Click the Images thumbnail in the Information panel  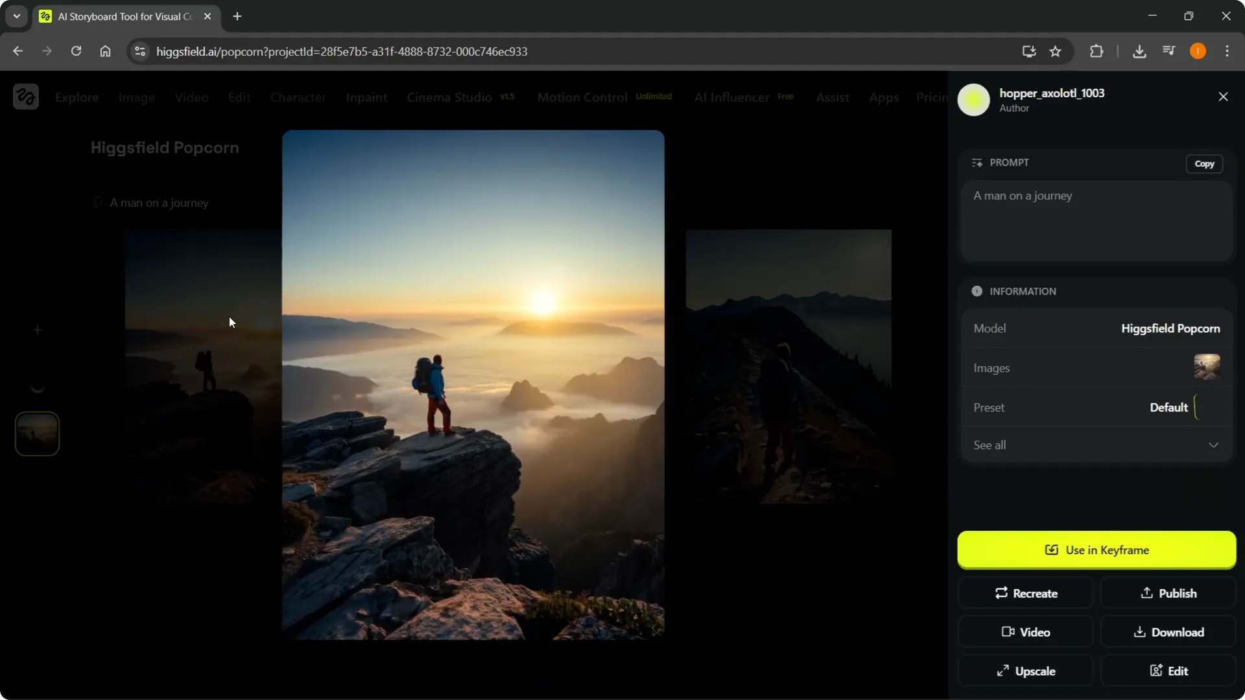click(1207, 367)
